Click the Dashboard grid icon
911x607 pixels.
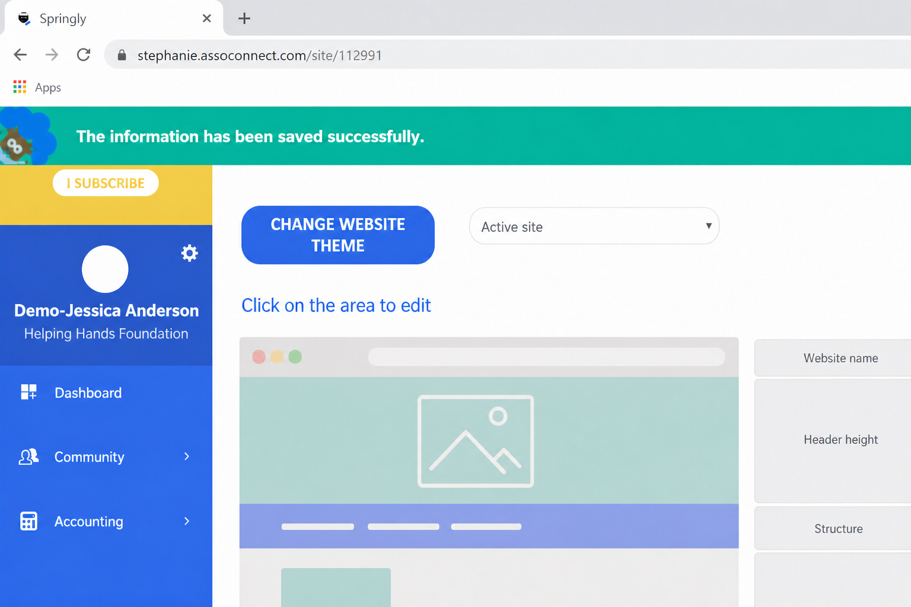(28, 392)
